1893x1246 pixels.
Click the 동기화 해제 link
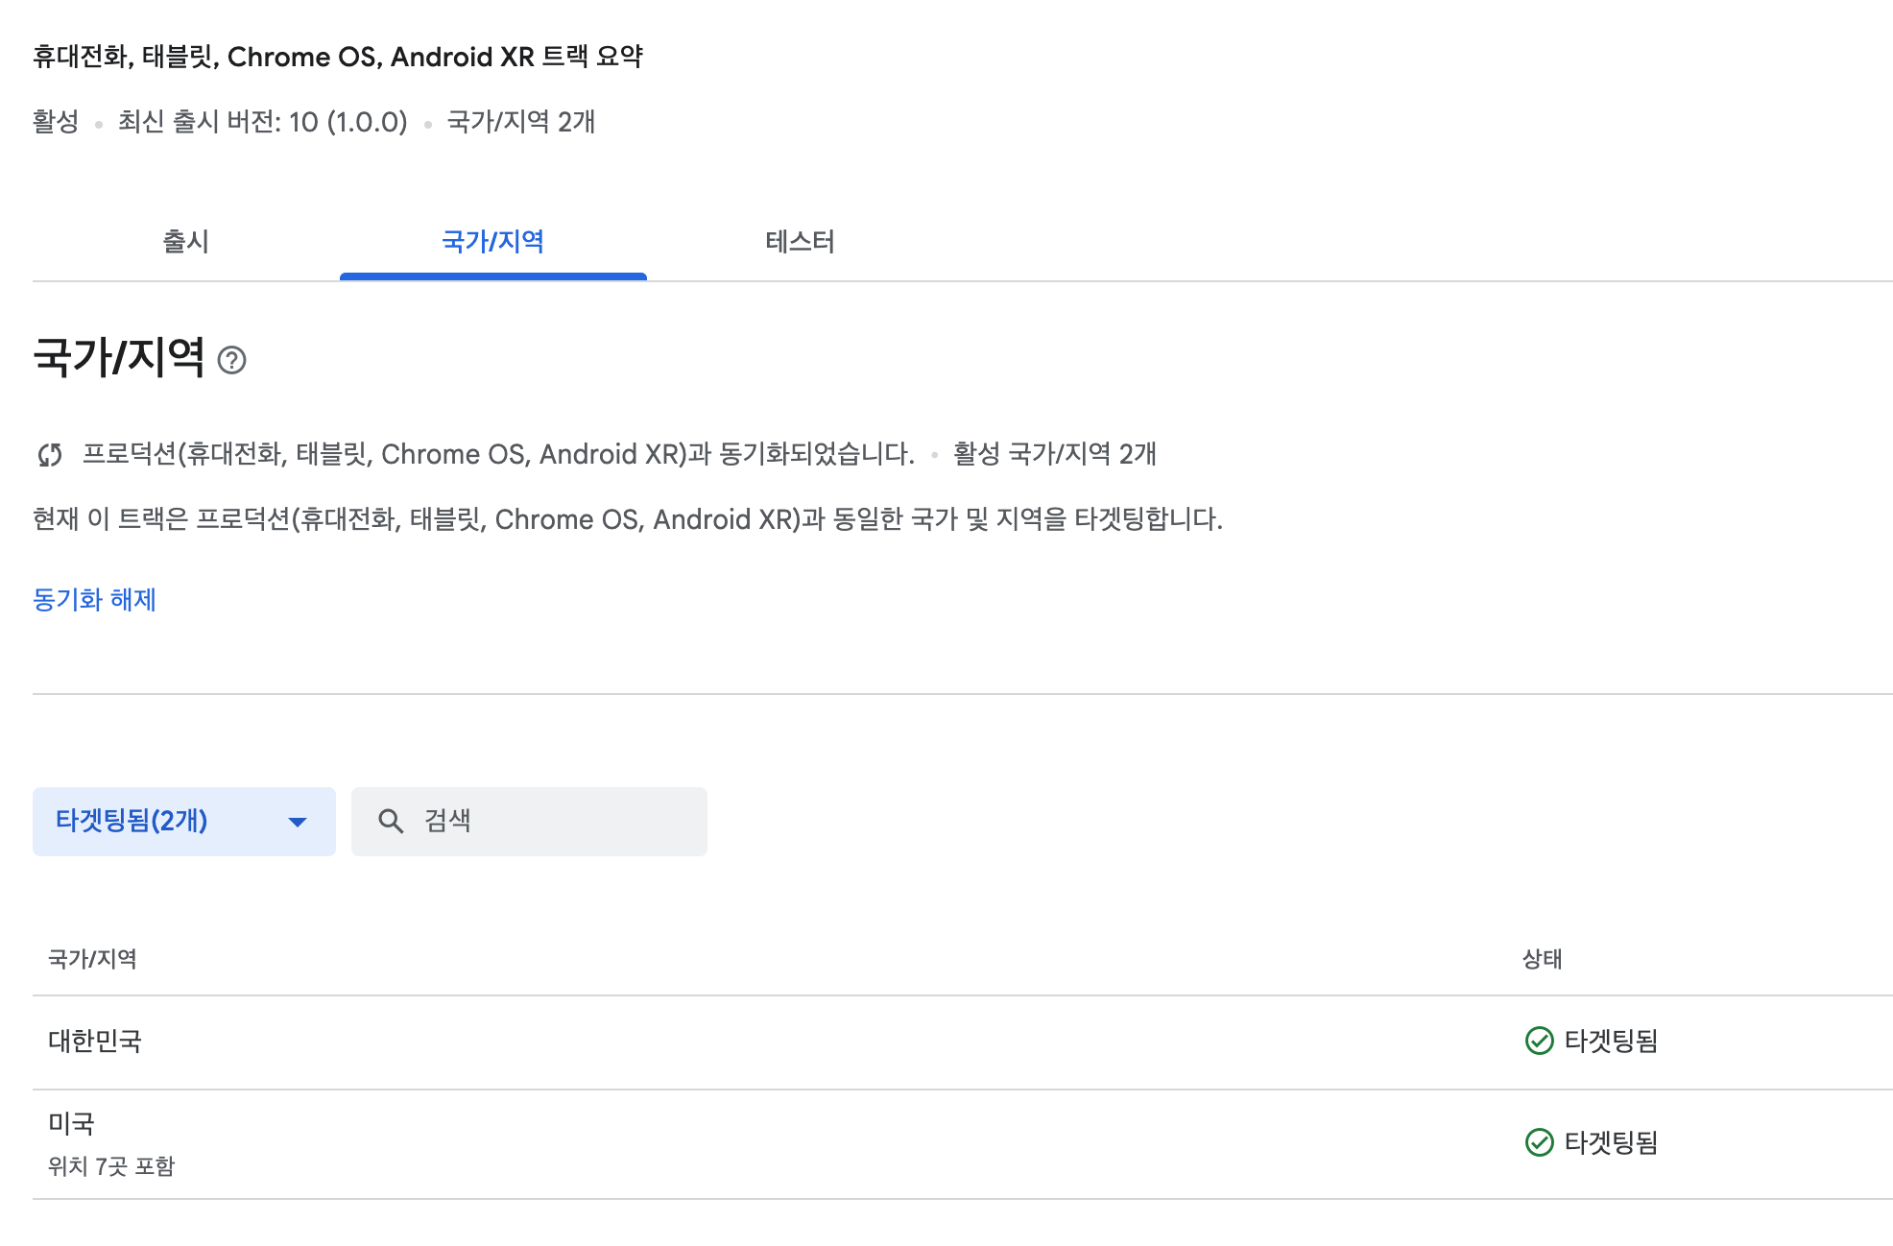pyautogui.click(x=94, y=600)
